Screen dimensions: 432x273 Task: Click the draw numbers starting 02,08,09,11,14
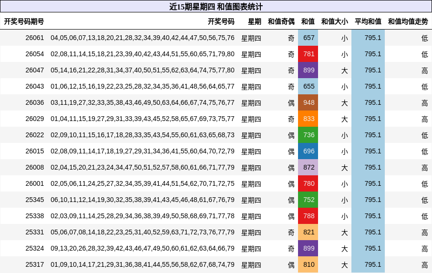(143, 152)
